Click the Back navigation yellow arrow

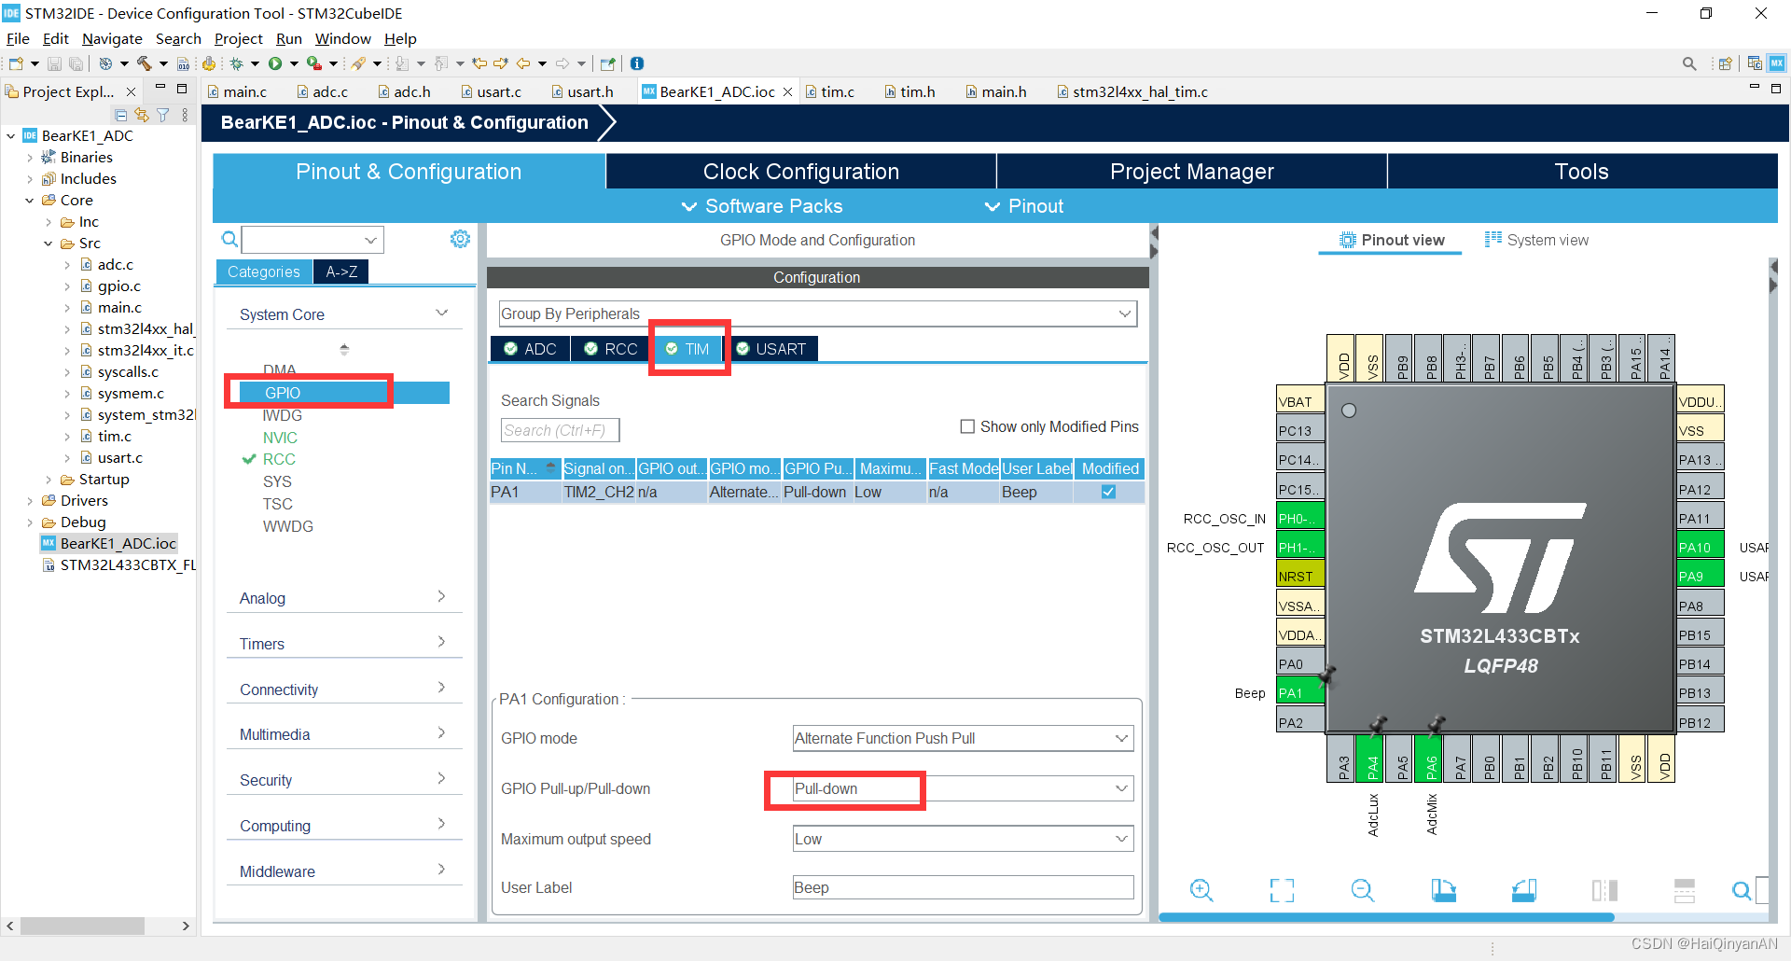click(x=523, y=63)
